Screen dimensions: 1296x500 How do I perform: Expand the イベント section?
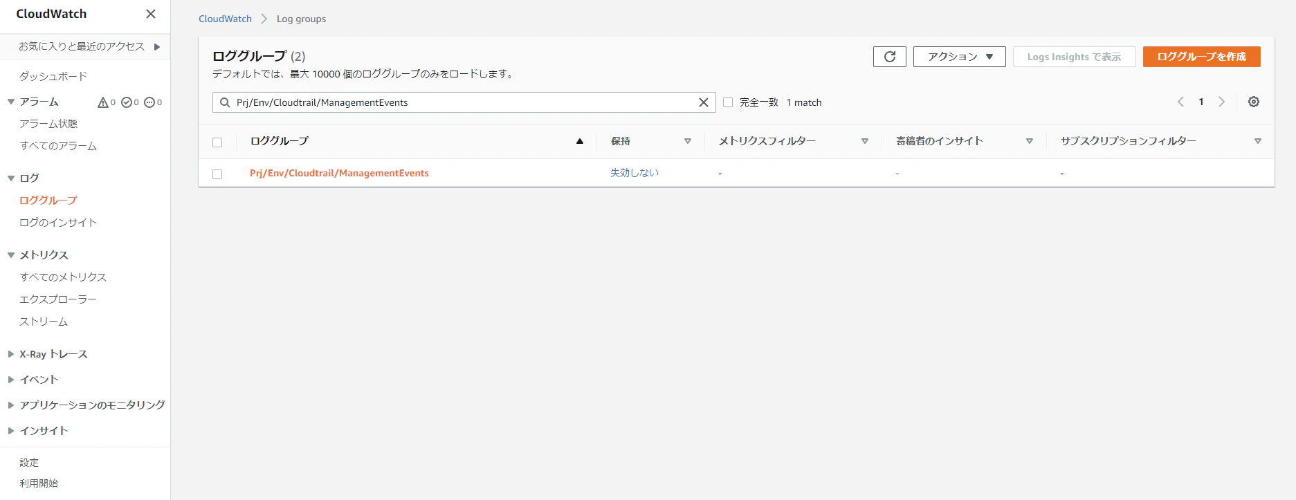click(x=11, y=380)
